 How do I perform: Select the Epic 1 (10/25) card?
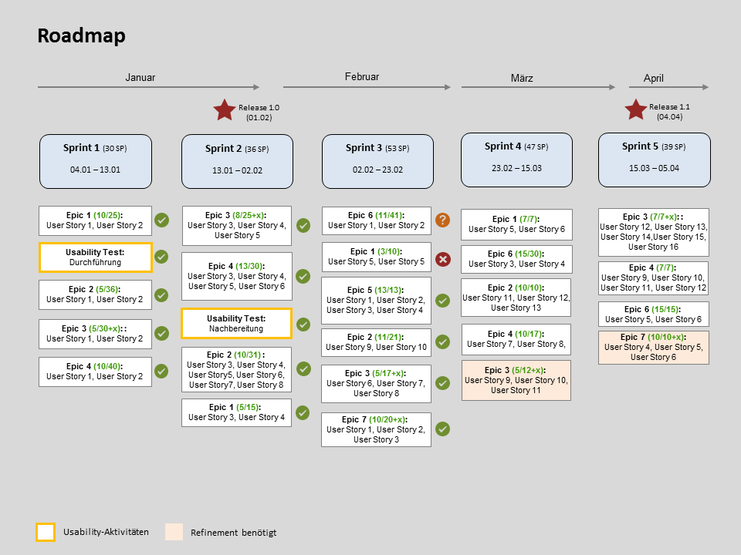pyautogui.click(x=95, y=220)
